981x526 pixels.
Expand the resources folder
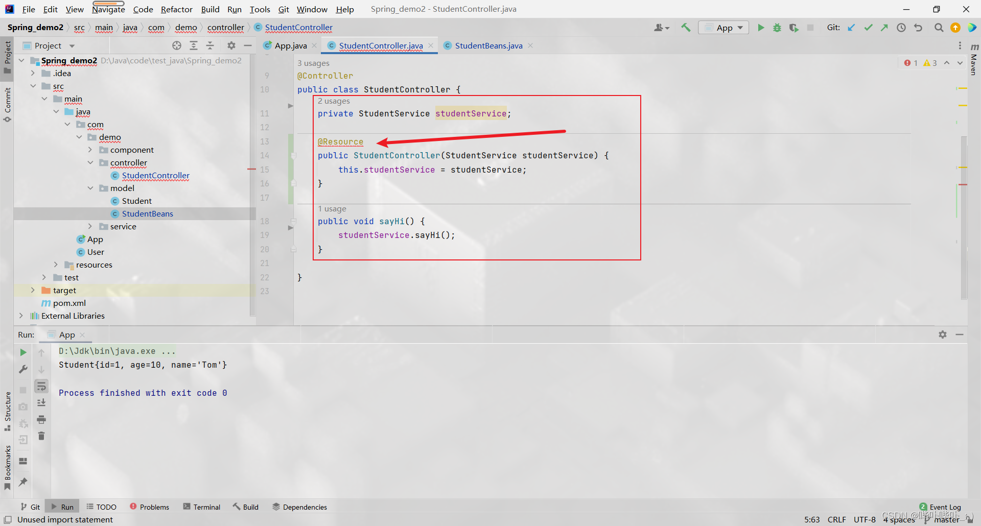pyautogui.click(x=56, y=265)
